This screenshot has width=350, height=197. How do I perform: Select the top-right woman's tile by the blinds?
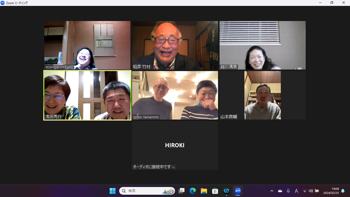[262, 45]
